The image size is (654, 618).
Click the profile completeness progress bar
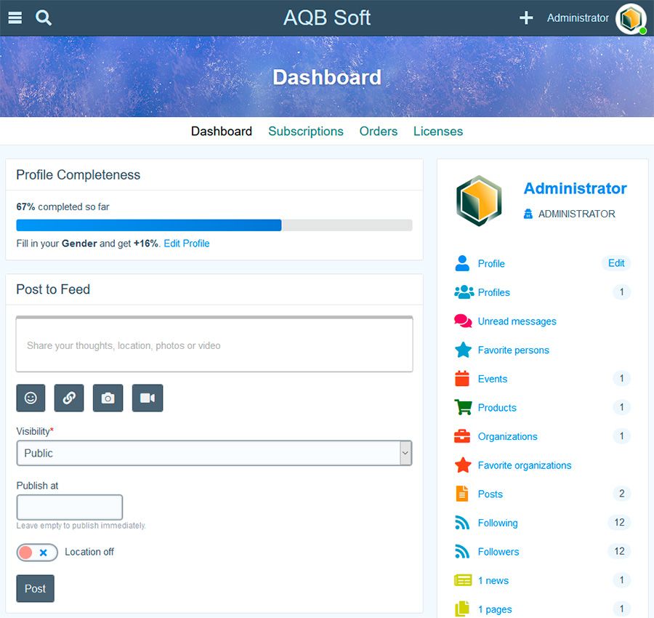tap(214, 225)
